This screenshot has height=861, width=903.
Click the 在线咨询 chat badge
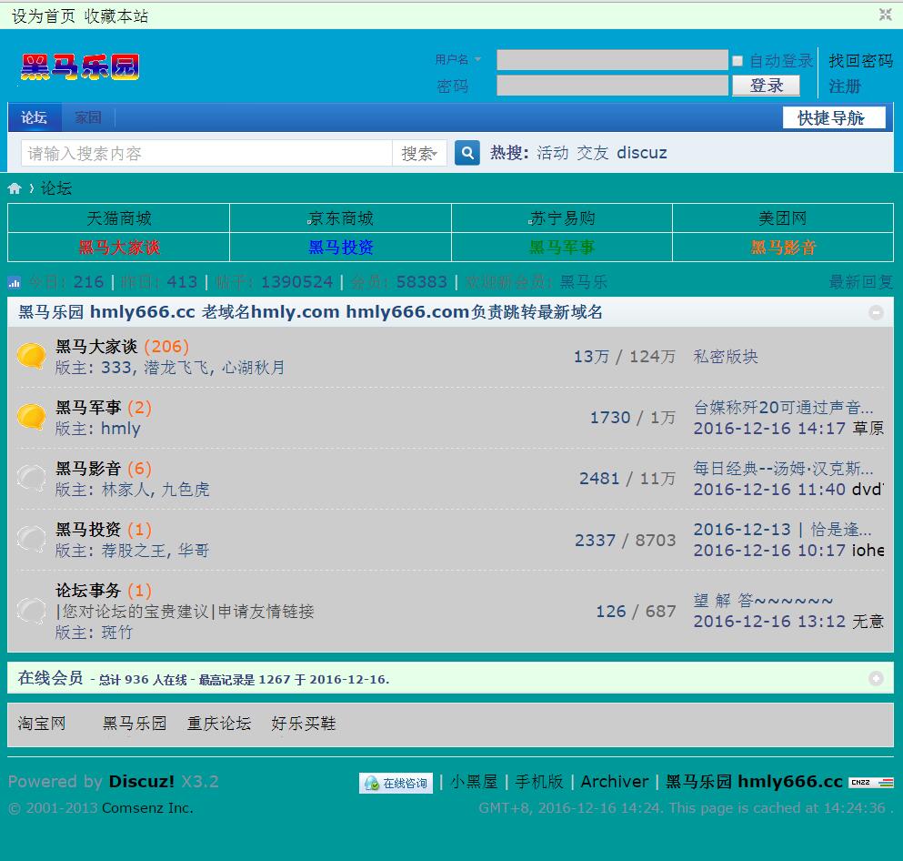[396, 783]
